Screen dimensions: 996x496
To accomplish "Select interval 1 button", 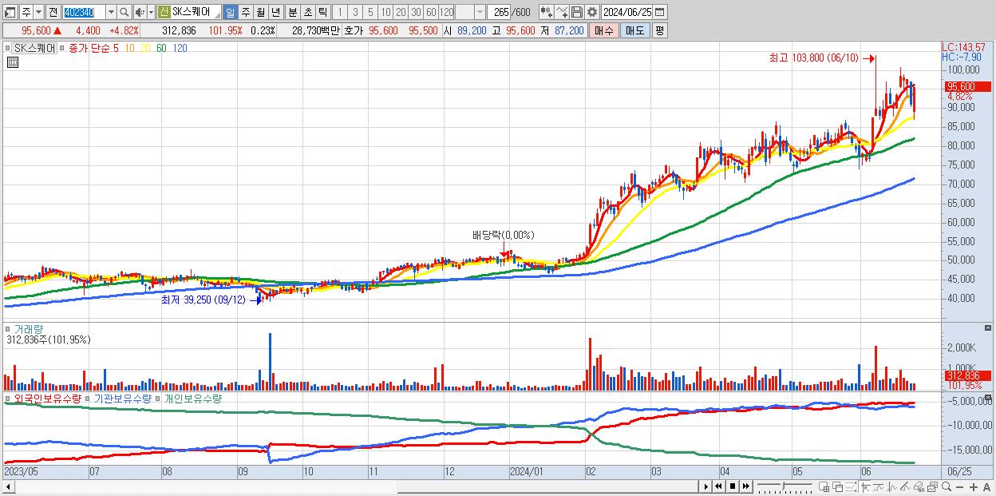I will pyautogui.click(x=340, y=12).
